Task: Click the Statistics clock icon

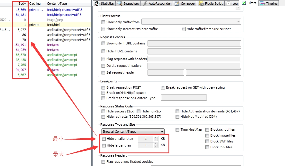Action: (x=97, y=4)
